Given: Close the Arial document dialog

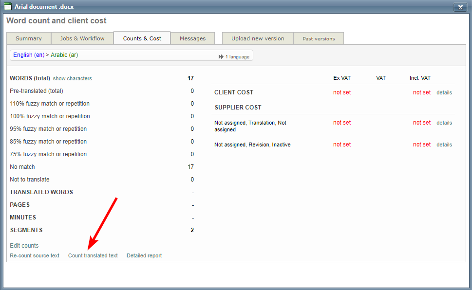Looking at the screenshot, I should (460, 7).
